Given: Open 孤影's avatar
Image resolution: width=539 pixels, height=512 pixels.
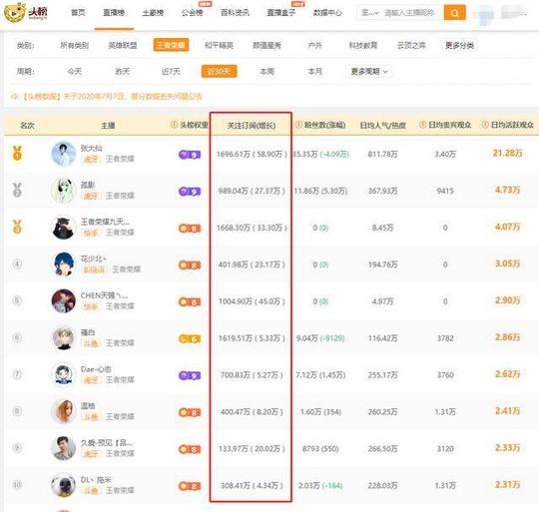Looking at the screenshot, I should pyautogui.click(x=63, y=191).
